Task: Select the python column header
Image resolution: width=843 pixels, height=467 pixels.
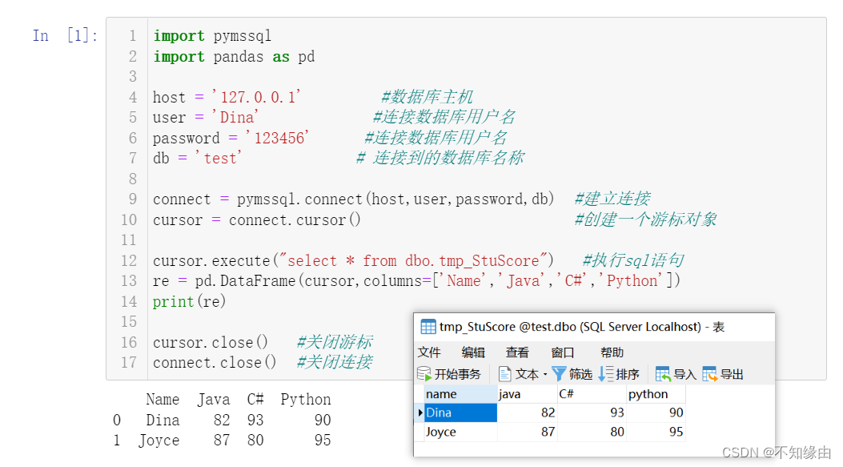Action: 655,394
